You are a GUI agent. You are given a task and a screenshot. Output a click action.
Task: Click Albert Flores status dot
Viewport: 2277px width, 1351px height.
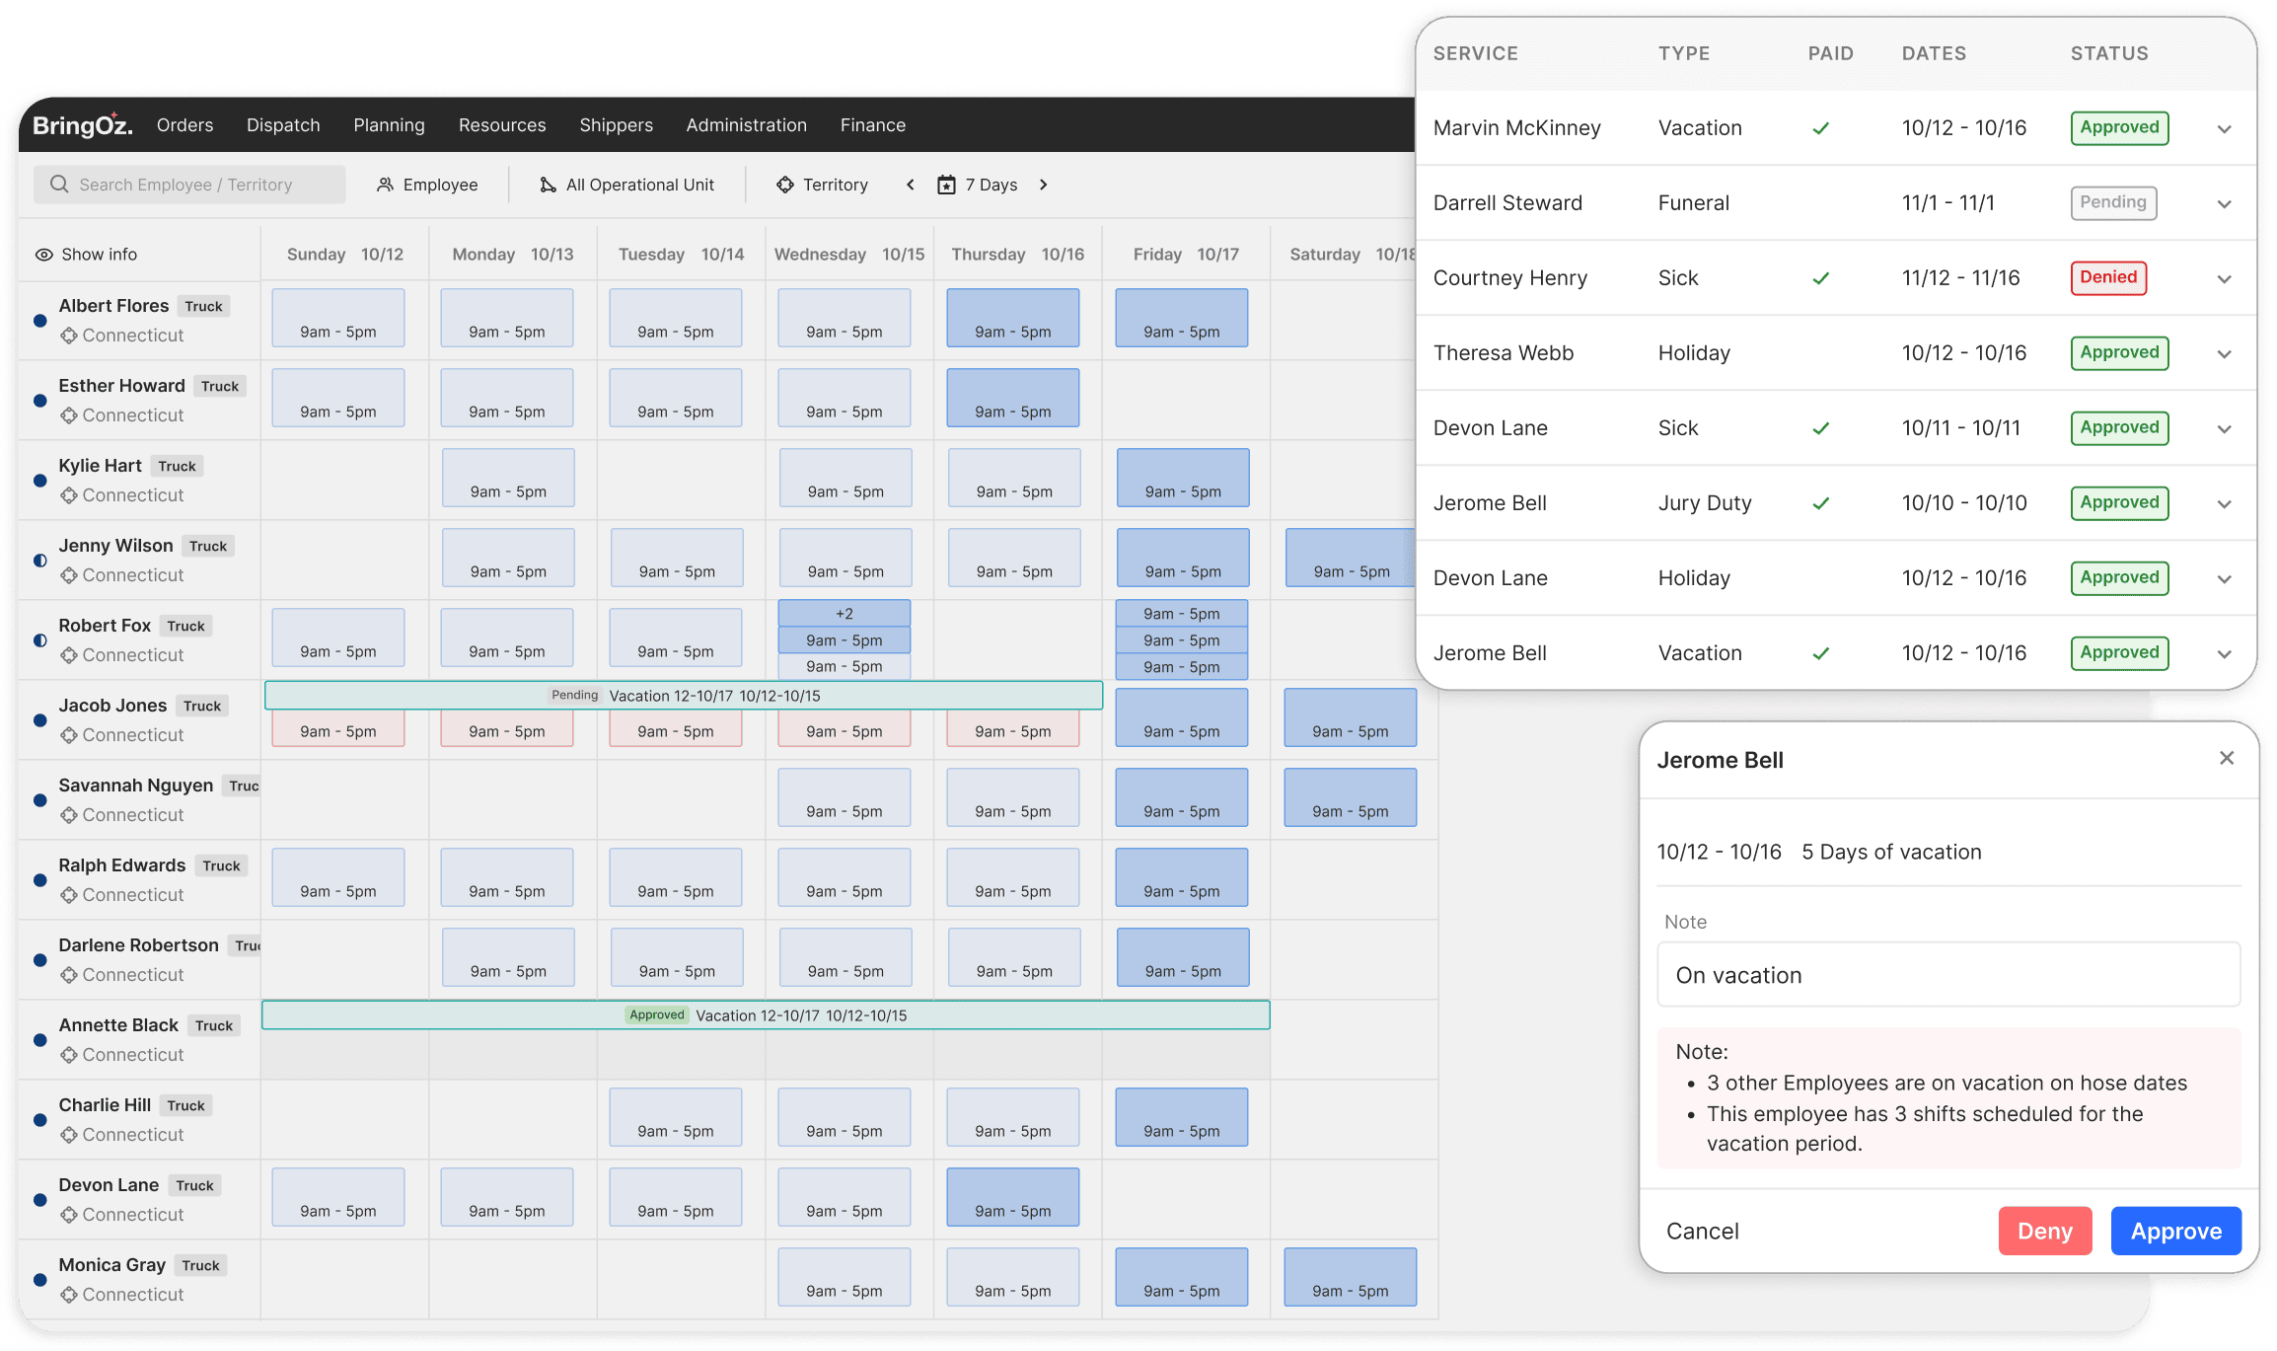pyautogui.click(x=40, y=321)
